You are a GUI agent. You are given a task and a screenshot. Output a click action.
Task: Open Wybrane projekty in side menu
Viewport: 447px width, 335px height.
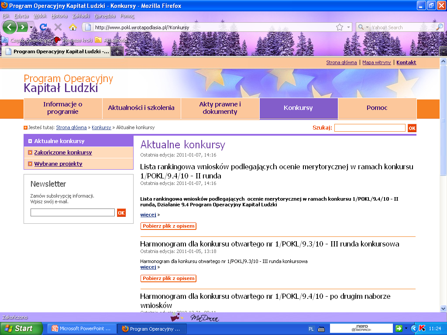tap(58, 164)
